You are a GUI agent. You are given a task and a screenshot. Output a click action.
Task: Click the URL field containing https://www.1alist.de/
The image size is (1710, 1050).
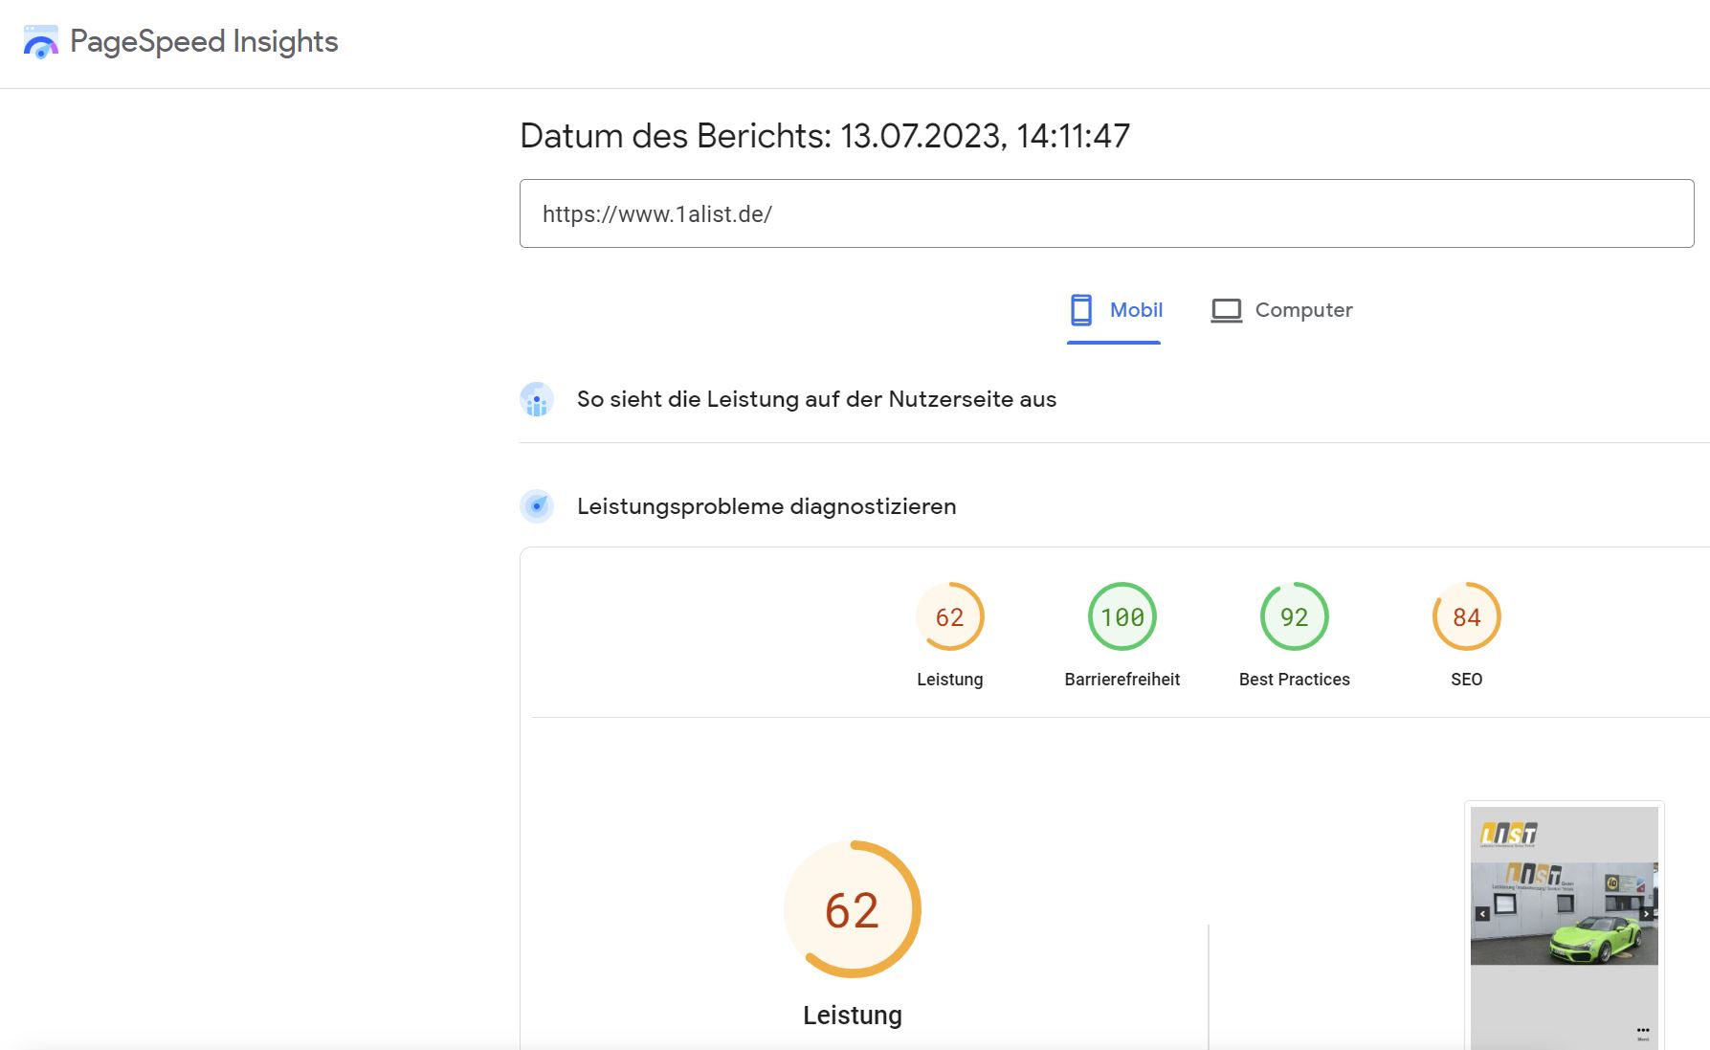(x=1106, y=213)
